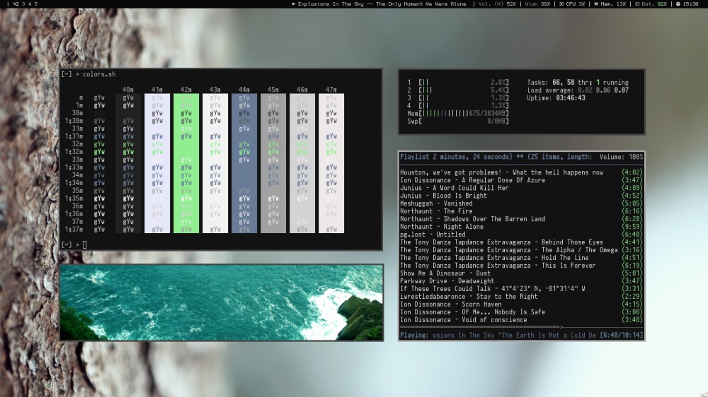Click the Vol. 52% indicator
Viewport: 708px width, 397px height.
[497, 4]
